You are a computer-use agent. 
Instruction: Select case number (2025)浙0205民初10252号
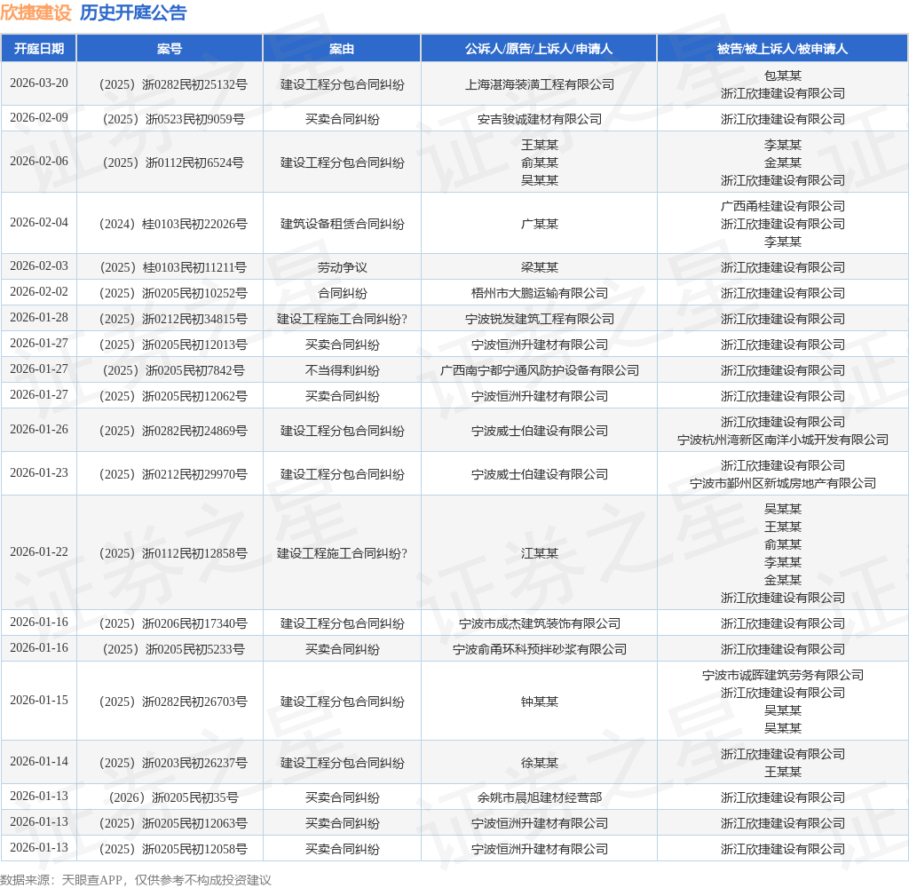173,293
